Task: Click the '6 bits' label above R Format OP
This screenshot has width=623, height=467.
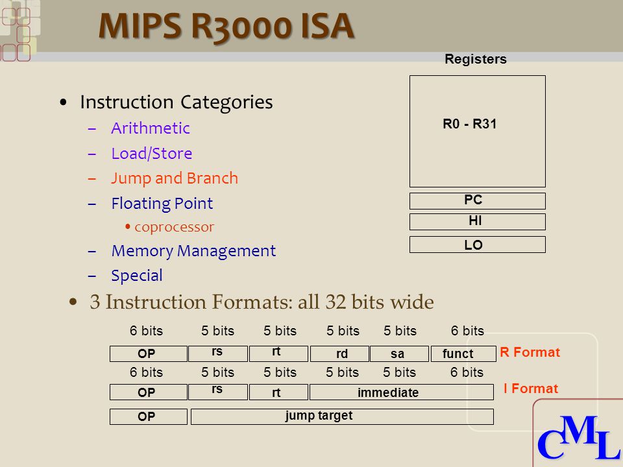Action: coord(146,331)
